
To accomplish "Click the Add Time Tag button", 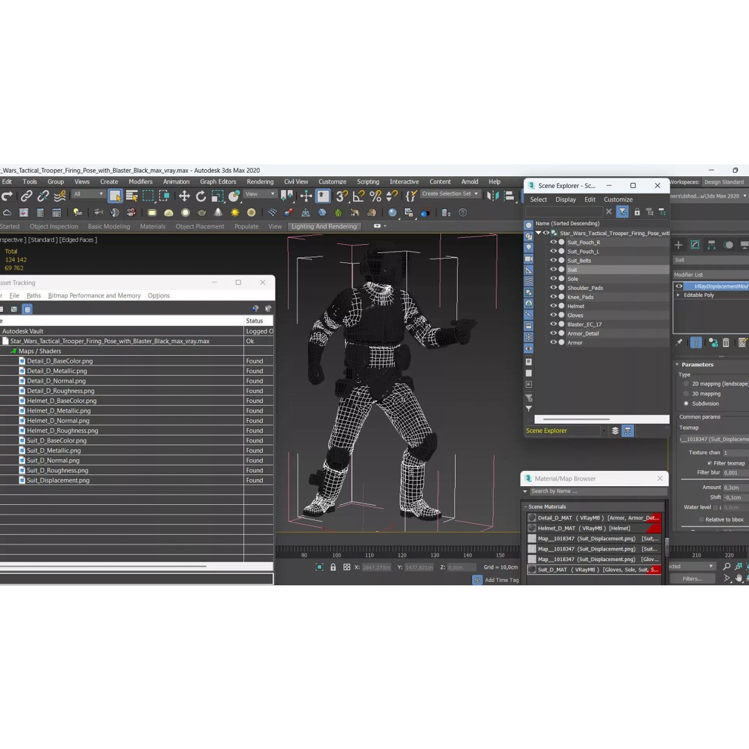I will pyautogui.click(x=497, y=580).
